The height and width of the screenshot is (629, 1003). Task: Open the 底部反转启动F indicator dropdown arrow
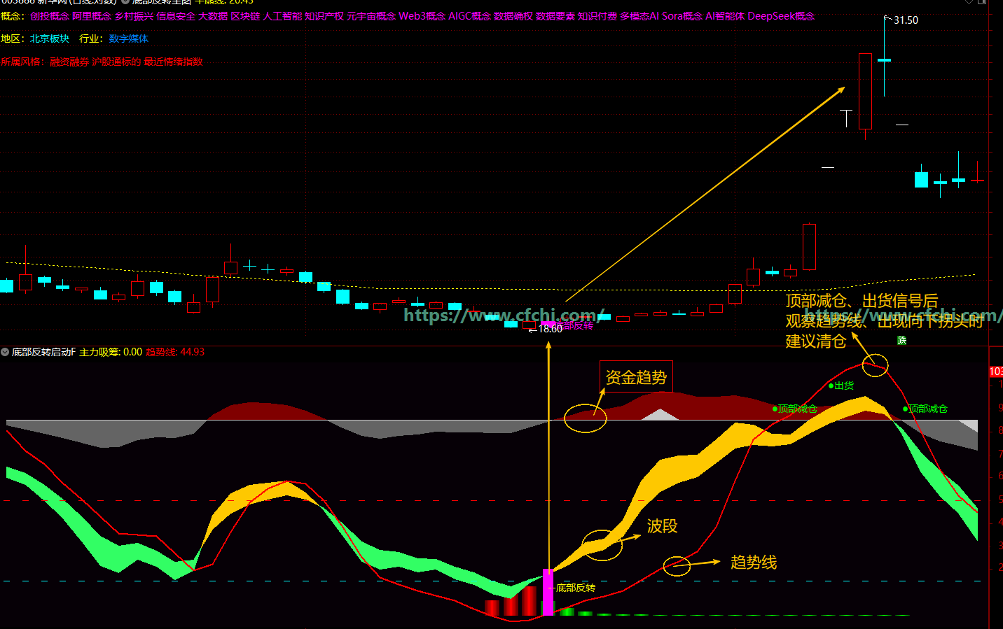tap(5, 352)
